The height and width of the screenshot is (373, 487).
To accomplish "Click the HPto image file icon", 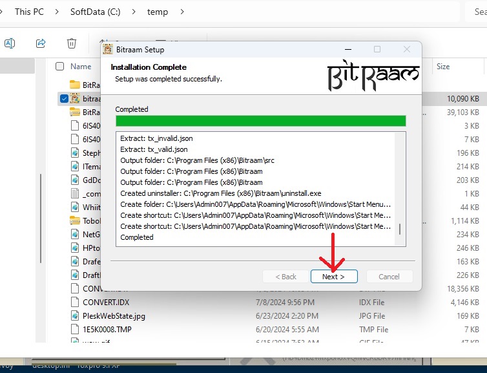I will tap(75, 248).
